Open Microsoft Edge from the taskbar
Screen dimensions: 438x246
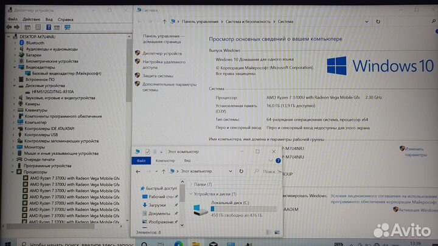[178, 244]
